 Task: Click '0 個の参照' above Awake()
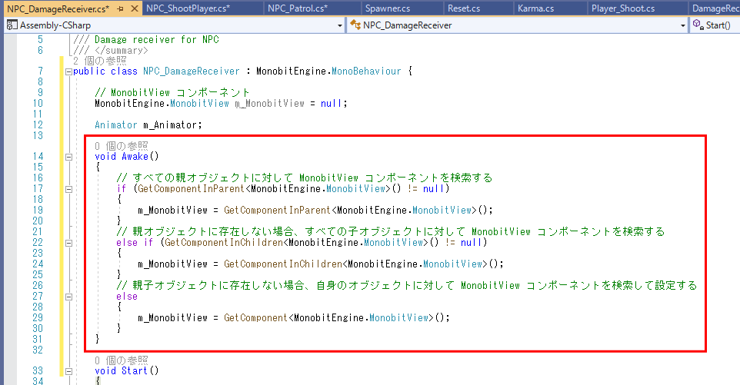[121, 145]
